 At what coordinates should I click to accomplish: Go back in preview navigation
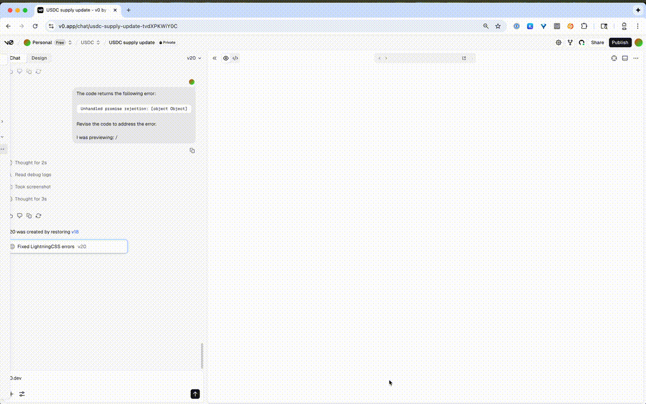[379, 58]
